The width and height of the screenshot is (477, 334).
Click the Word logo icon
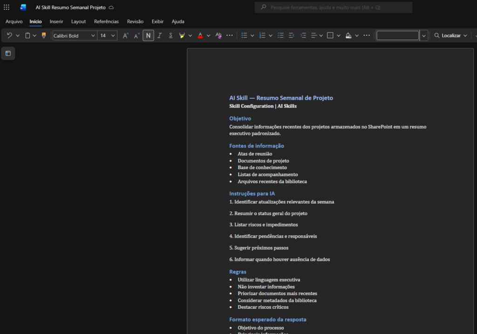coord(23,7)
